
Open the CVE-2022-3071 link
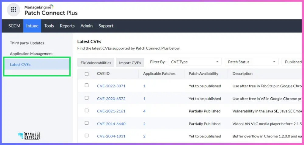[x=111, y=86]
